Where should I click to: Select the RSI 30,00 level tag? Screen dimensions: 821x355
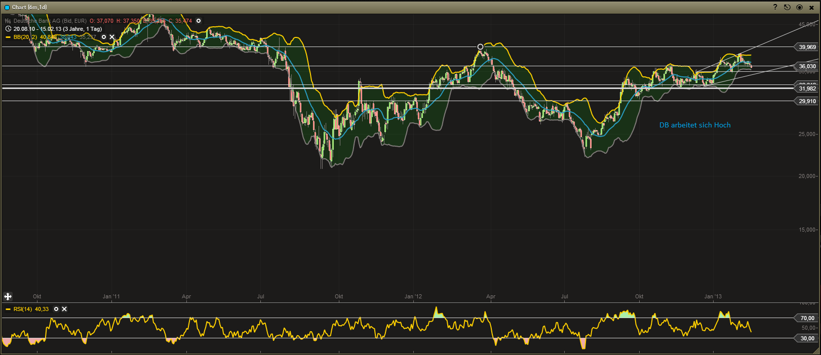tap(807, 338)
